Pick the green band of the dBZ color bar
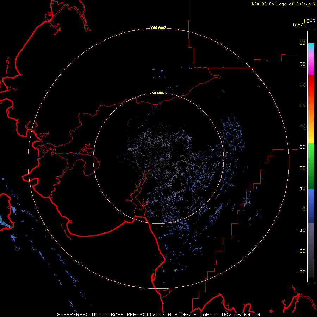The height and width of the screenshot is (317, 317). pyautogui.click(x=311, y=166)
